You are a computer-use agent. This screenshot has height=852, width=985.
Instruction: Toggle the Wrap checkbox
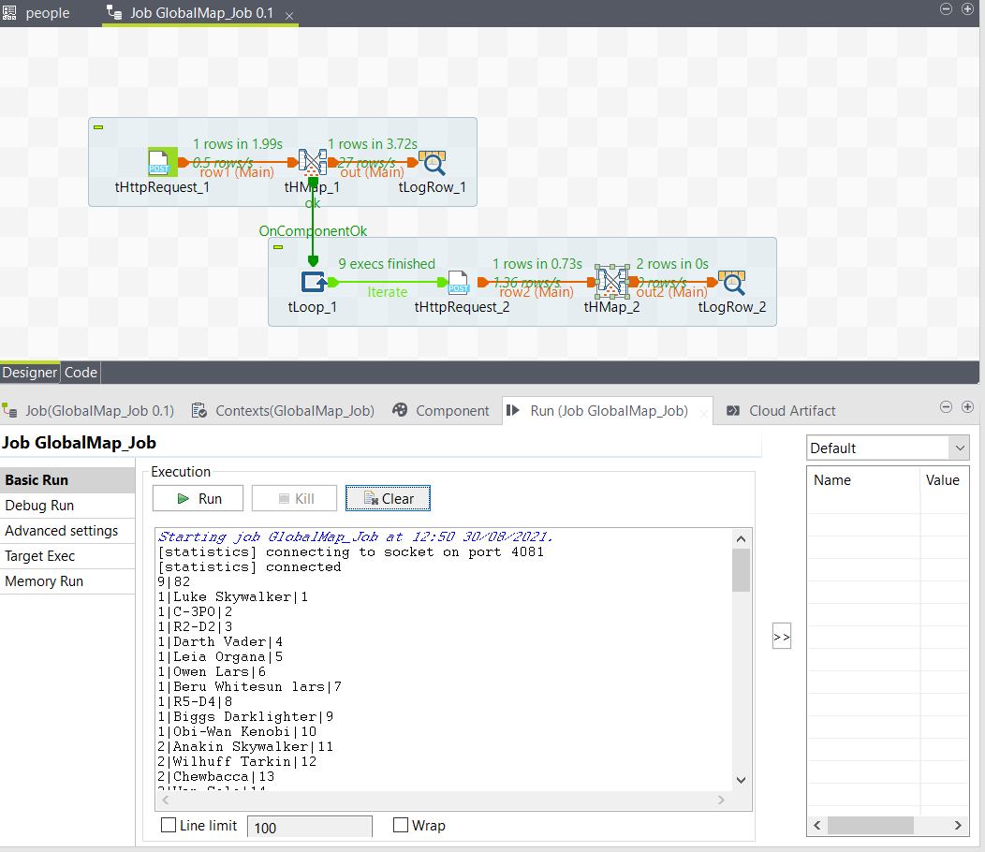point(401,826)
